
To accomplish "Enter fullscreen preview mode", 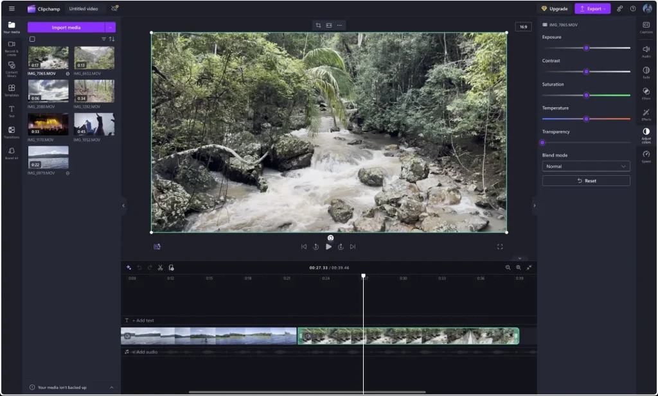I will [500, 246].
